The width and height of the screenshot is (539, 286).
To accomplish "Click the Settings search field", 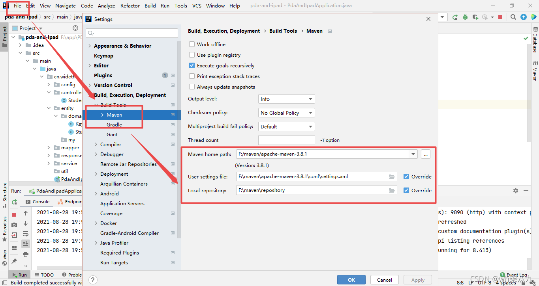I will point(132,33).
